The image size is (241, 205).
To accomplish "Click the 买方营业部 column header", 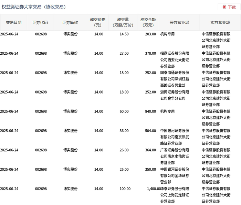I will click(x=179, y=22).
